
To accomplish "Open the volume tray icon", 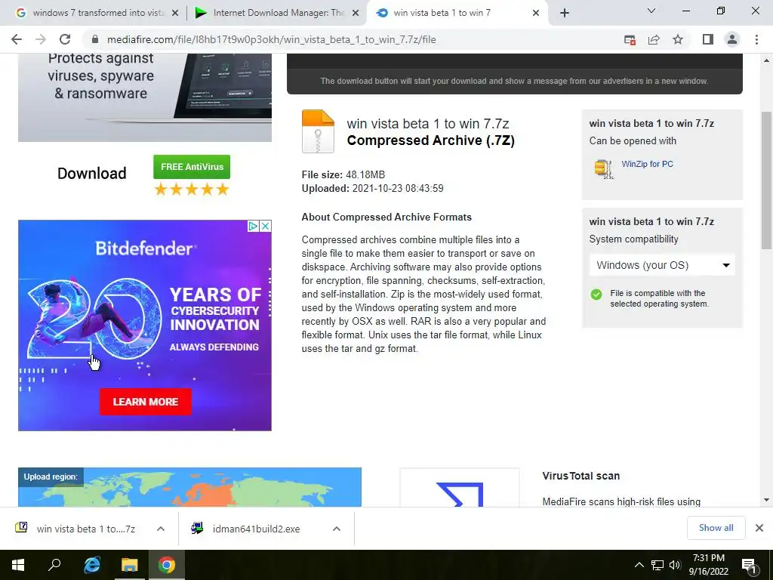I will pos(675,565).
